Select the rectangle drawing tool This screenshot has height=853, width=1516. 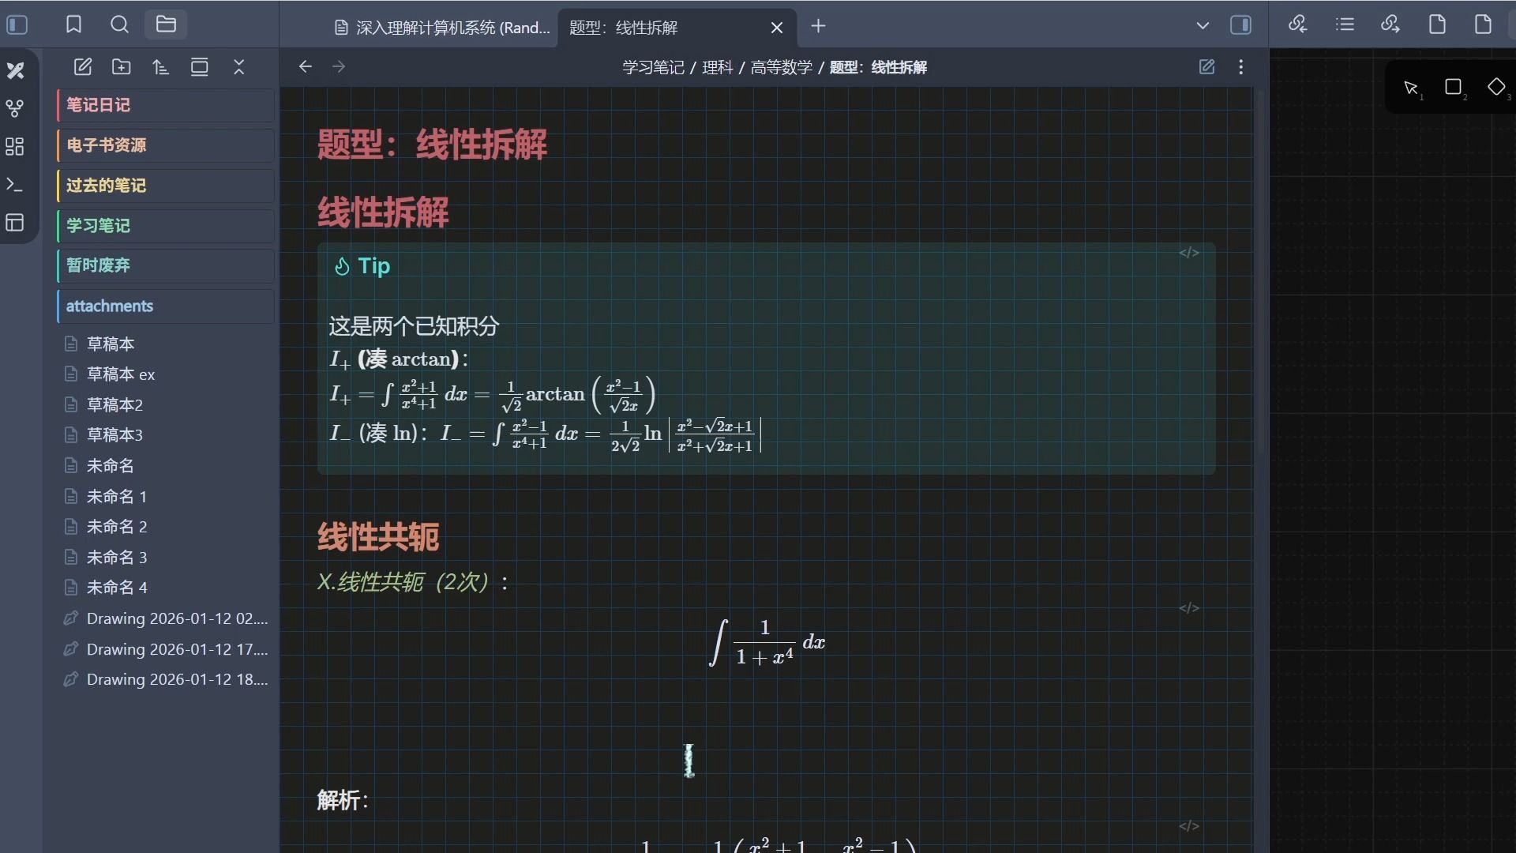pyautogui.click(x=1453, y=88)
